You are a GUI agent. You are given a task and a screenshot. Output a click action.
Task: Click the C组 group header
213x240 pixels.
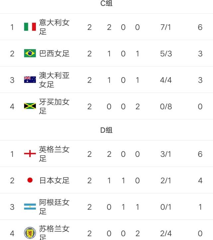point(106,3)
